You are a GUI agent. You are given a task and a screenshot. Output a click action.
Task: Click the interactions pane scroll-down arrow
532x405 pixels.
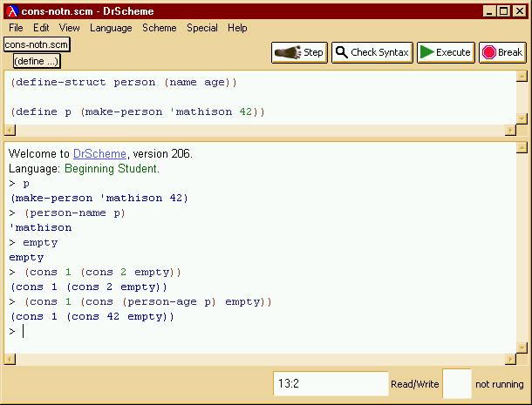click(x=522, y=348)
